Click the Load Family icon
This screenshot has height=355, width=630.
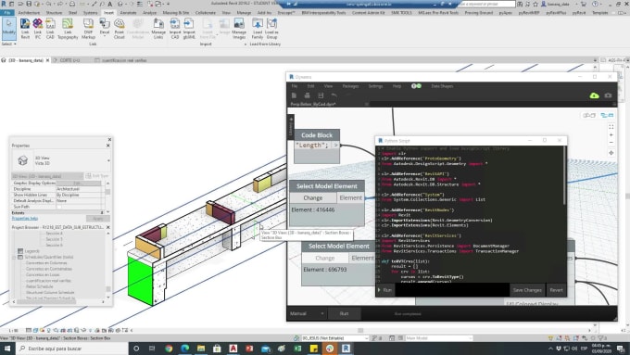[258, 29]
